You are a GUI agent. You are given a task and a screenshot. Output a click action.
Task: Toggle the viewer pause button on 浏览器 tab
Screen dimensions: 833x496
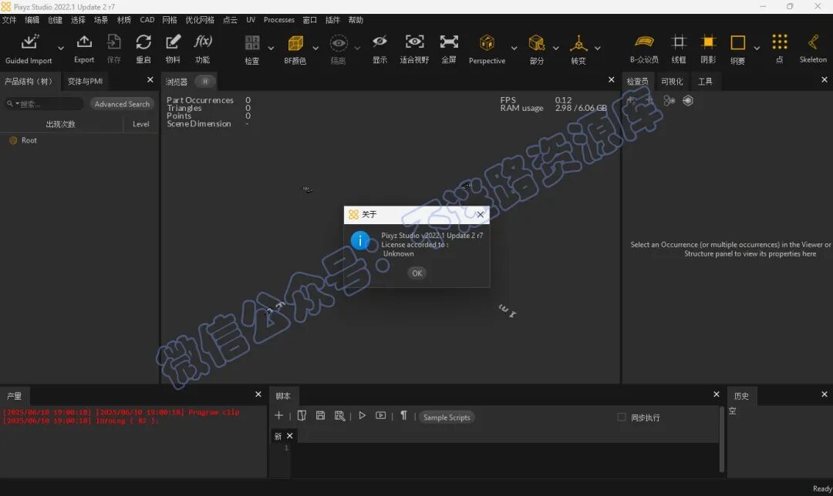(x=204, y=81)
